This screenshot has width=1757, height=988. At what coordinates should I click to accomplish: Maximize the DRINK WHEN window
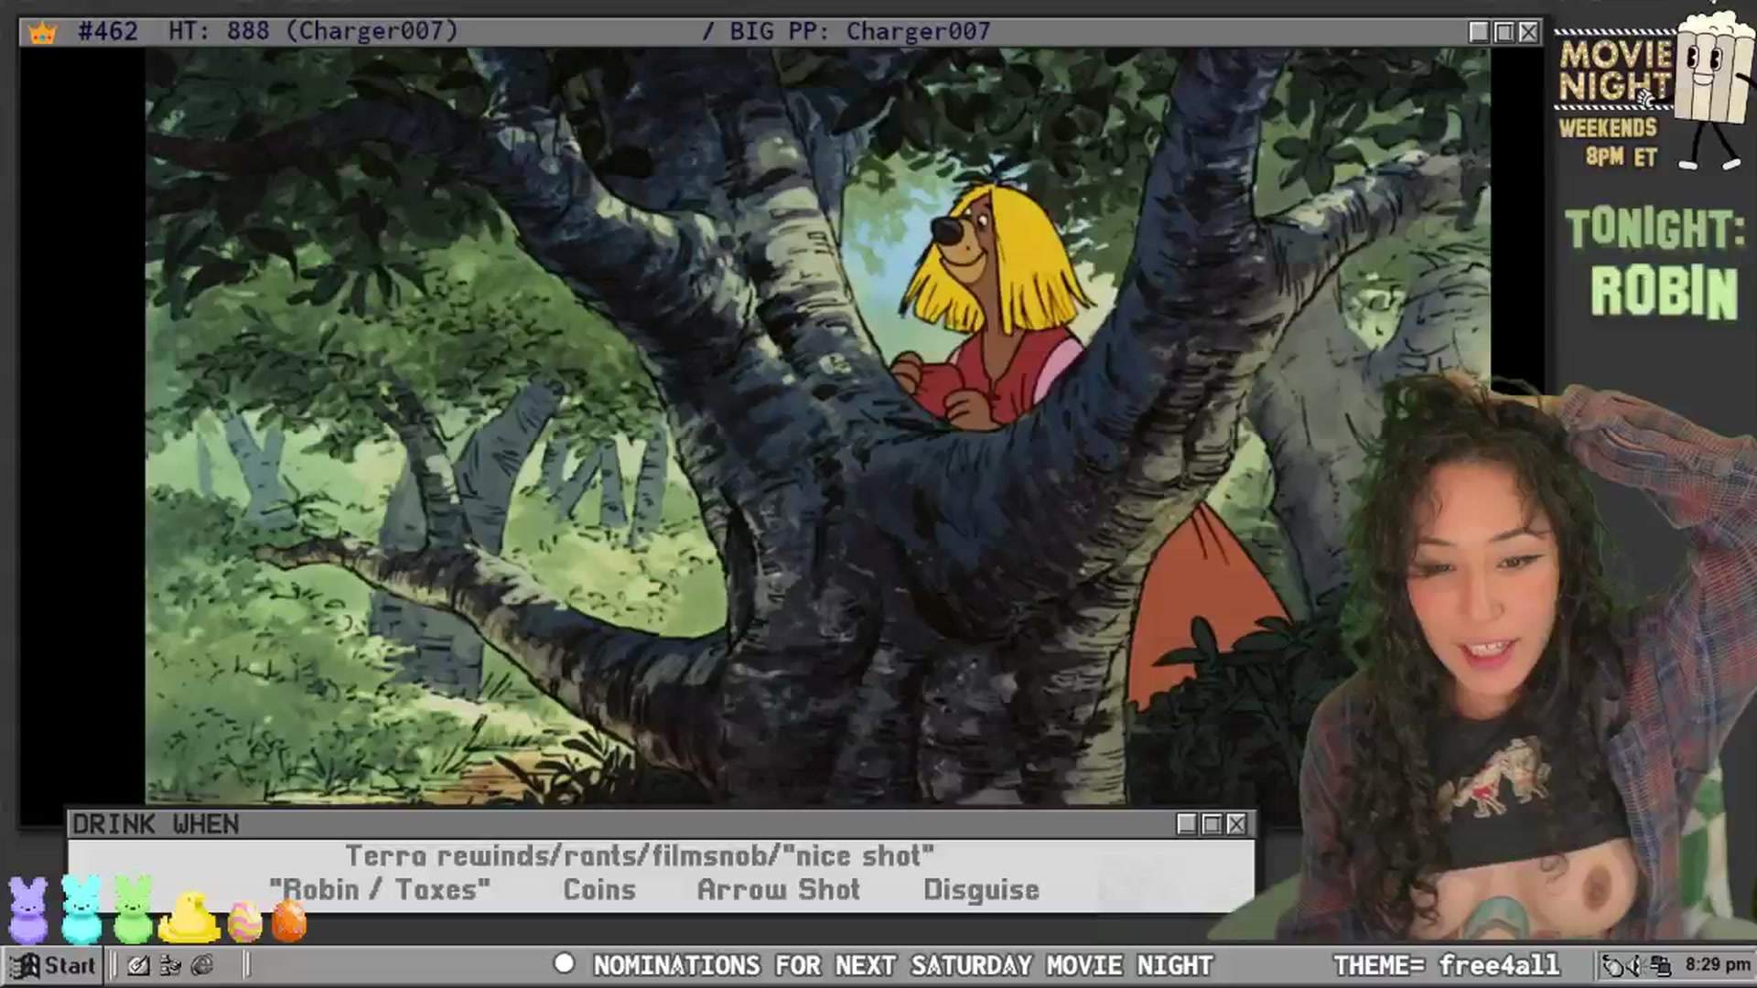pos(1212,824)
